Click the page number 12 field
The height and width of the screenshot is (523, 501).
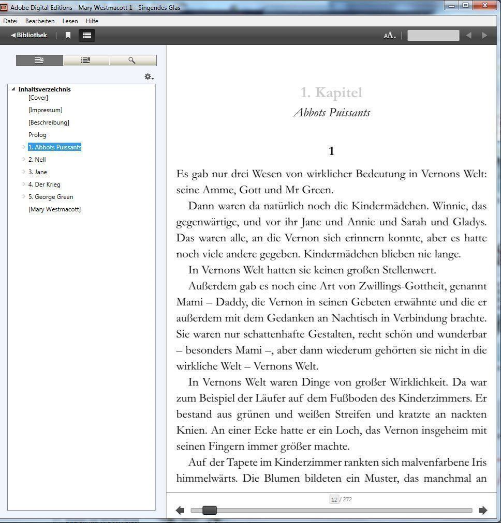point(334,499)
